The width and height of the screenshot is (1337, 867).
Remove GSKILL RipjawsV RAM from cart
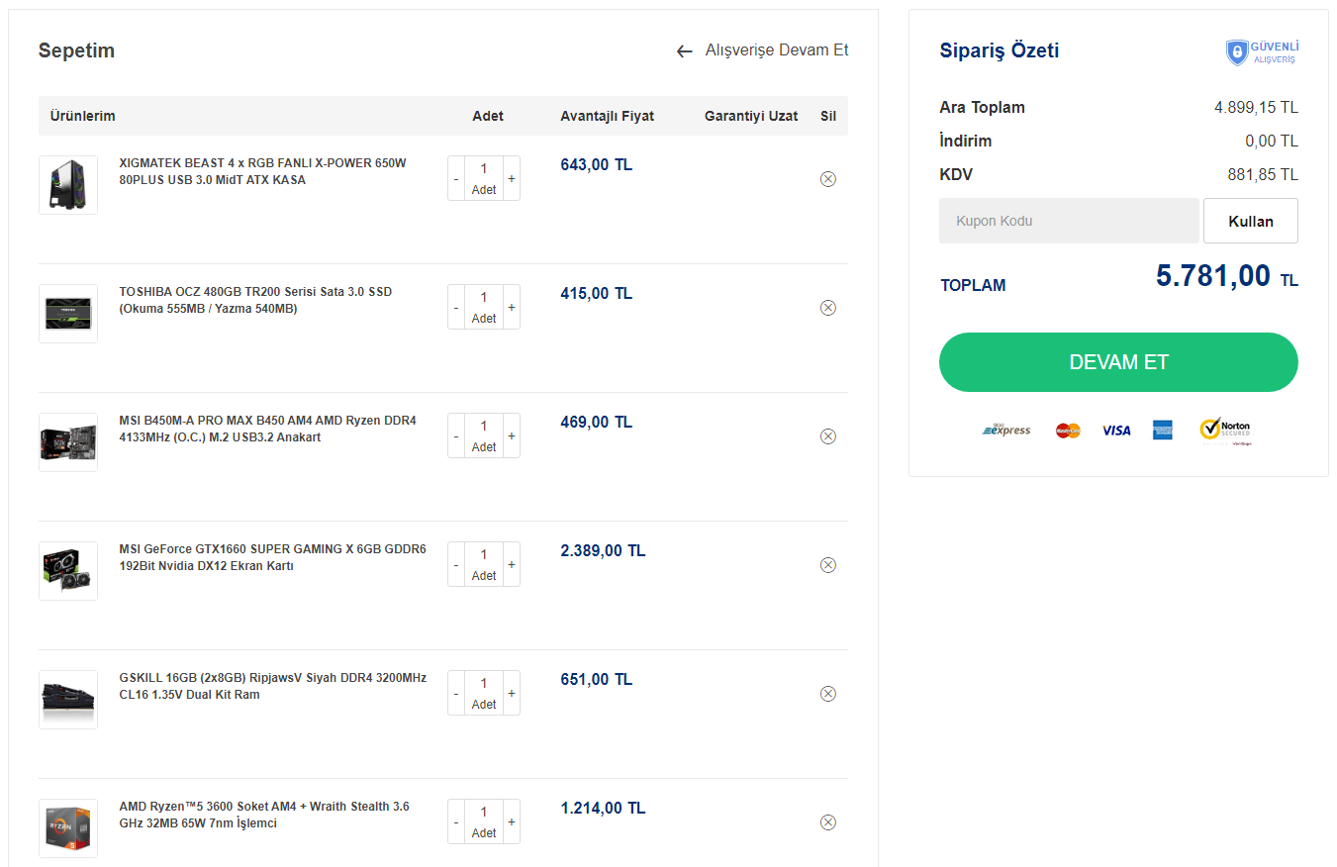coord(828,694)
